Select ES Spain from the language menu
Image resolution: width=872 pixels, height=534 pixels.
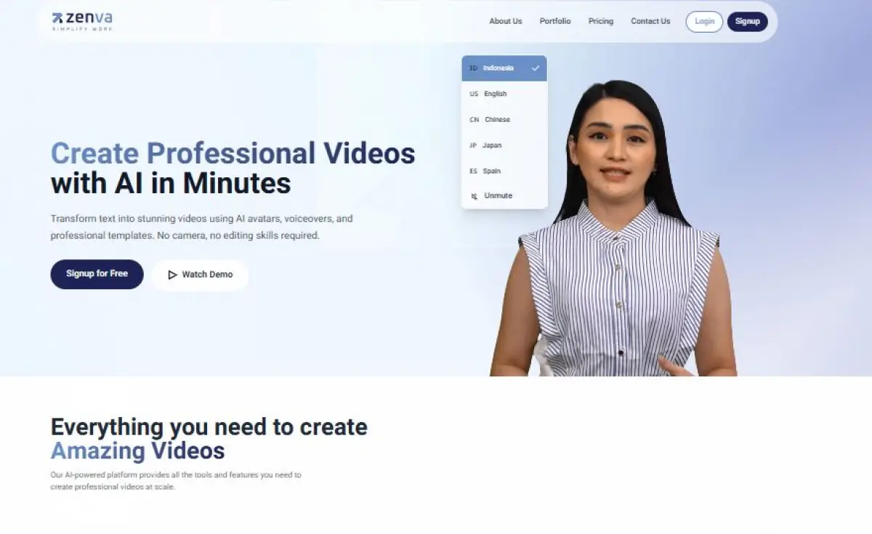[x=491, y=171]
